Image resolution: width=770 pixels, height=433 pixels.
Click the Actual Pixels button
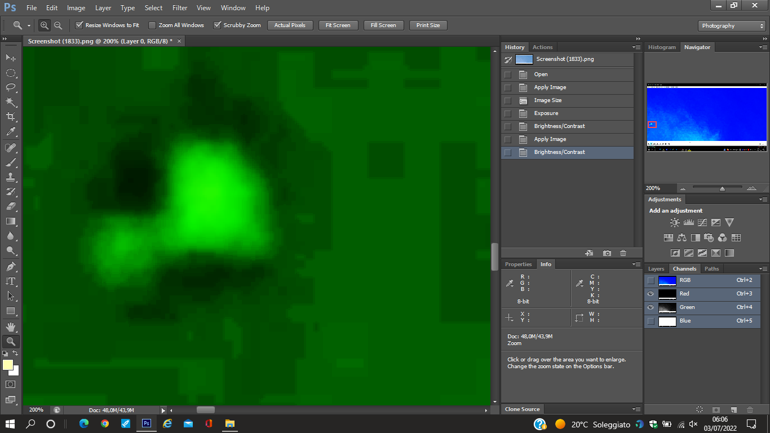(x=290, y=25)
